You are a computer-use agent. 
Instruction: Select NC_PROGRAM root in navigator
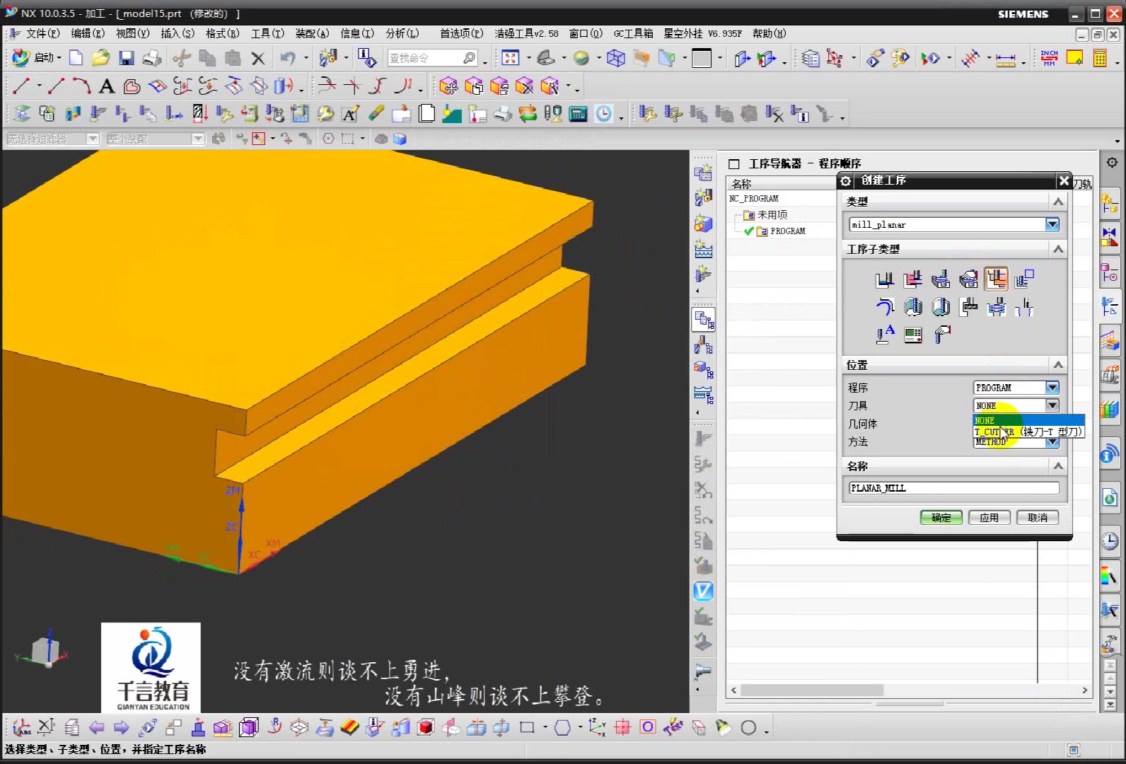[754, 199]
